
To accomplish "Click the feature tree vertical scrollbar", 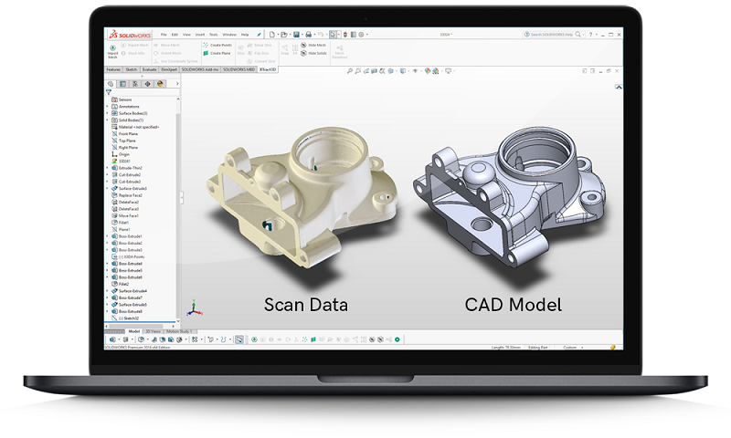I will pyautogui.click(x=178, y=201).
